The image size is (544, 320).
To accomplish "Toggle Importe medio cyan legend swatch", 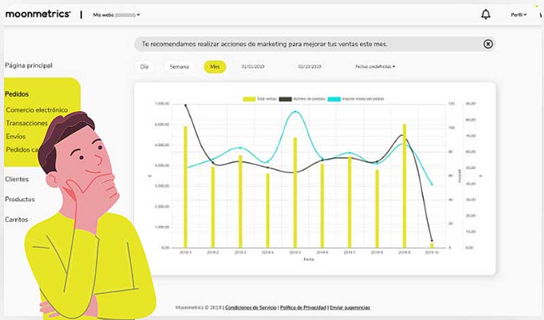I will click(x=335, y=99).
